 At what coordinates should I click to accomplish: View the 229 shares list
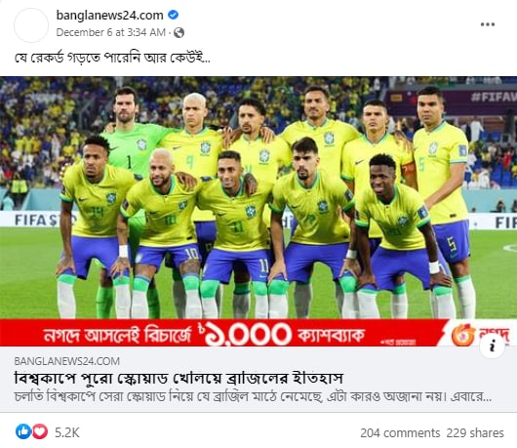tap(475, 432)
